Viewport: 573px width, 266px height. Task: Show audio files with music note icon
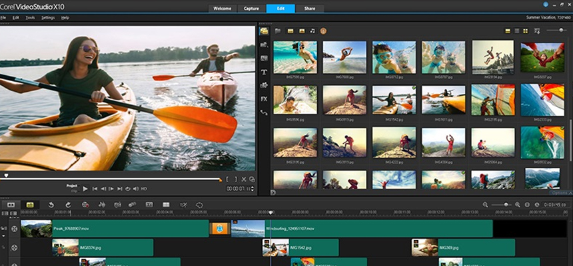click(x=312, y=31)
